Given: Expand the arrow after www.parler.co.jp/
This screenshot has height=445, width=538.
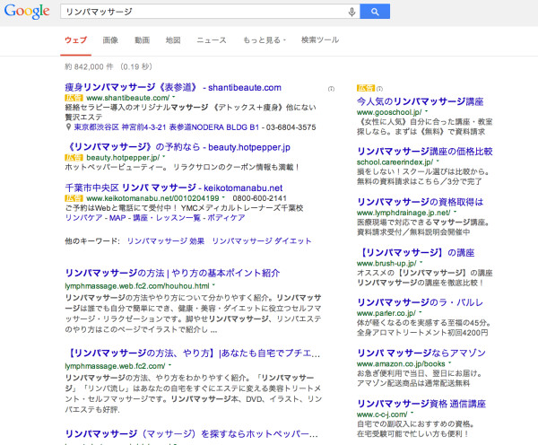Looking at the screenshot, I should point(421,312).
